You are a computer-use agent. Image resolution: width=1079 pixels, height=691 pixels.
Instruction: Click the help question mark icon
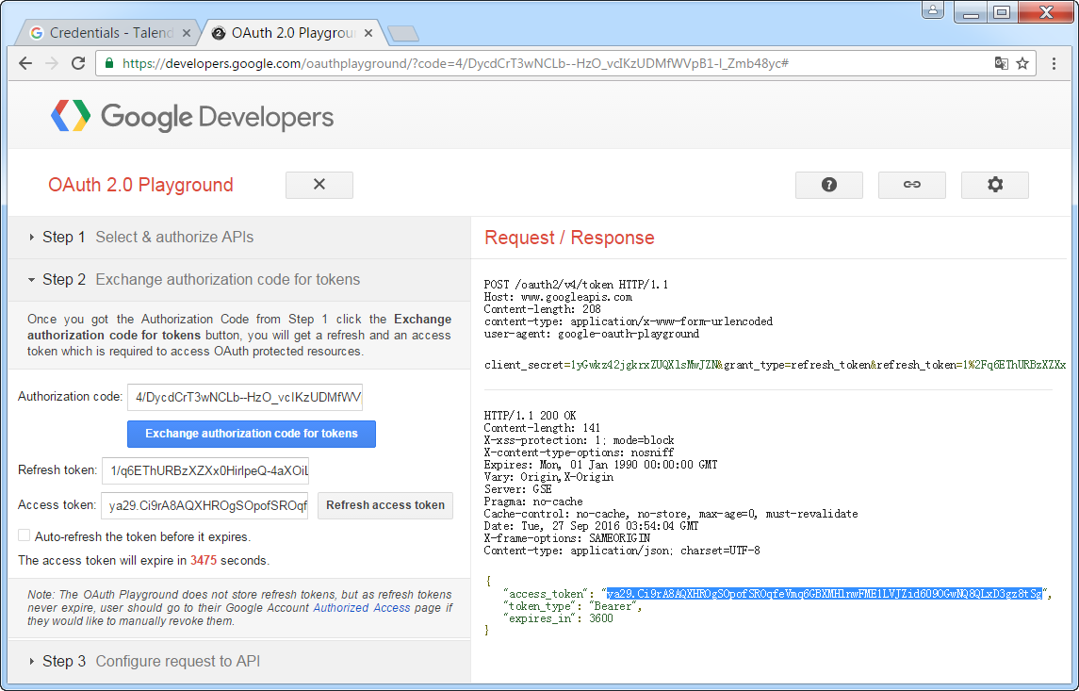coord(828,185)
